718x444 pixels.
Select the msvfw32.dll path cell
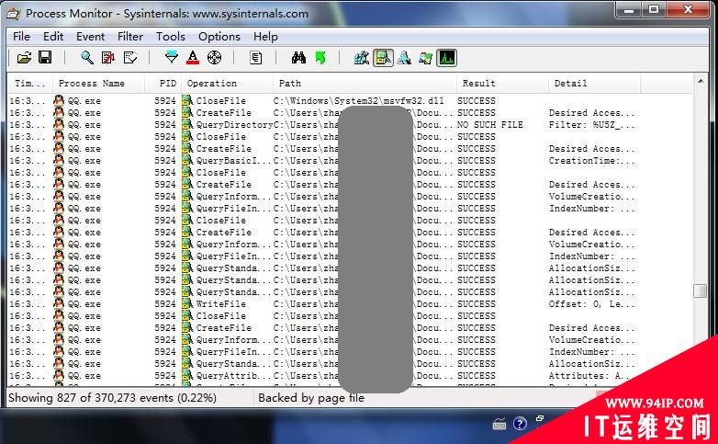(x=359, y=101)
